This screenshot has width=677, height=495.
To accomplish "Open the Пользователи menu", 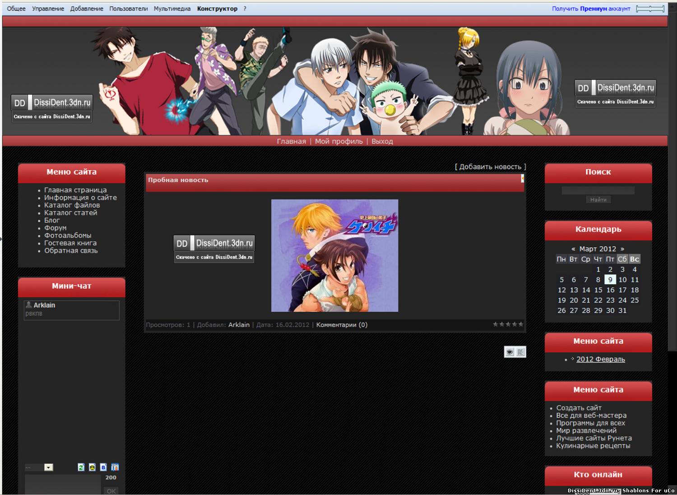I will point(129,9).
